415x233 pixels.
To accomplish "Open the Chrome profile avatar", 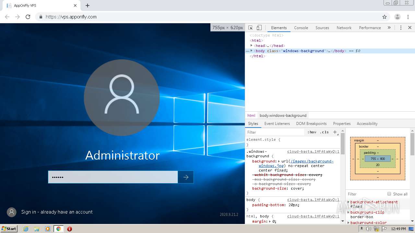I will [x=397, y=17].
